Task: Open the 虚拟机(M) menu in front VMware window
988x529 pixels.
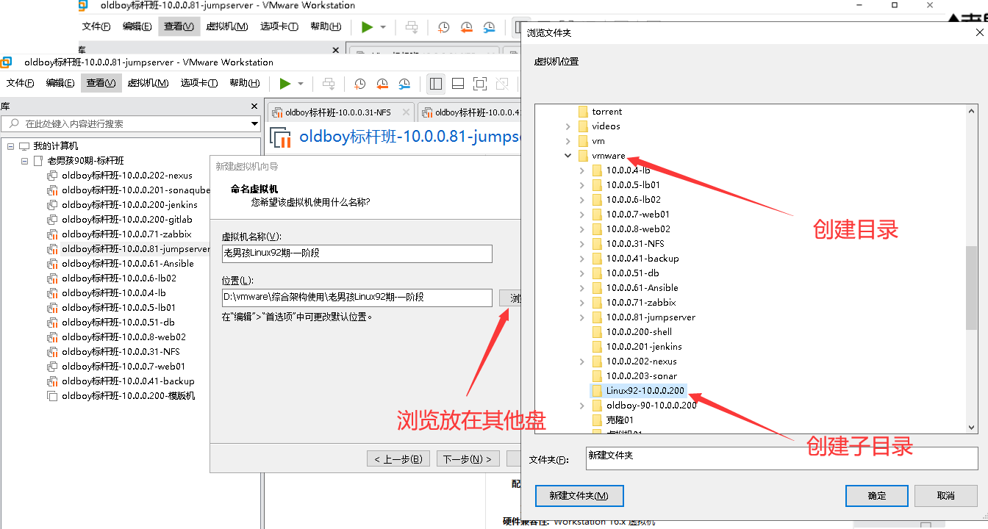Action: (x=148, y=83)
